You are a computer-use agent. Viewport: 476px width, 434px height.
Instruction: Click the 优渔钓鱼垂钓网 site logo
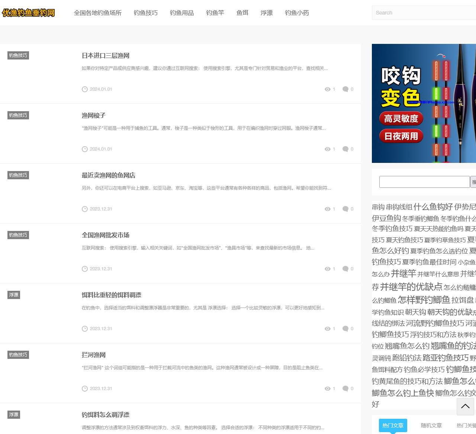[x=28, y=13]
